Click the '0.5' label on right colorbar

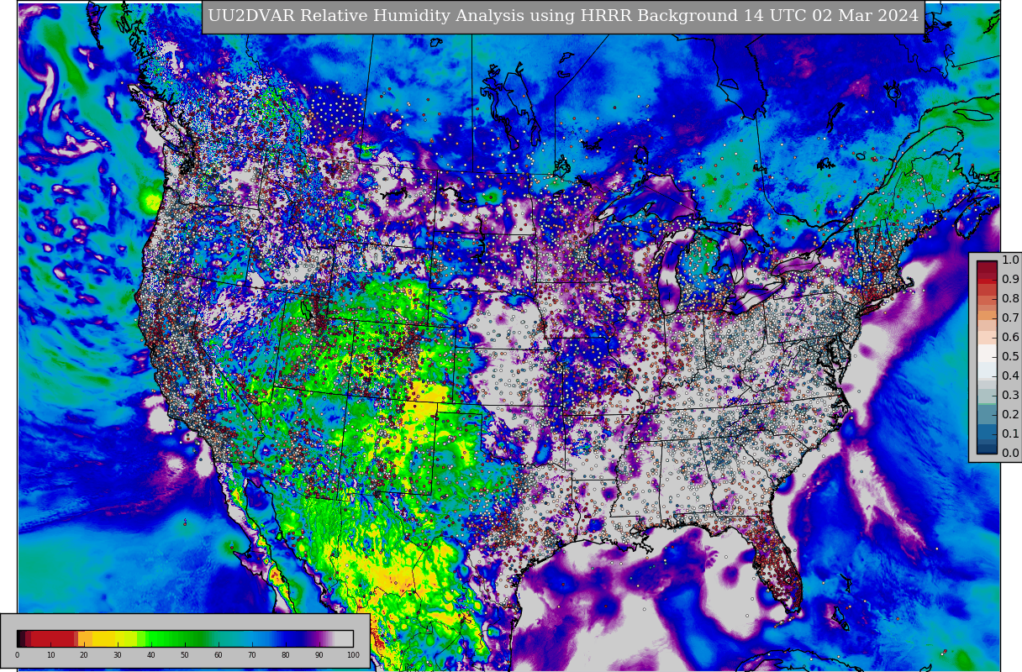(1010, 357)
